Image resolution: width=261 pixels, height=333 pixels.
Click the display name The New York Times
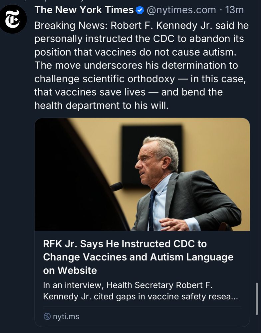[x=83, y=10]
